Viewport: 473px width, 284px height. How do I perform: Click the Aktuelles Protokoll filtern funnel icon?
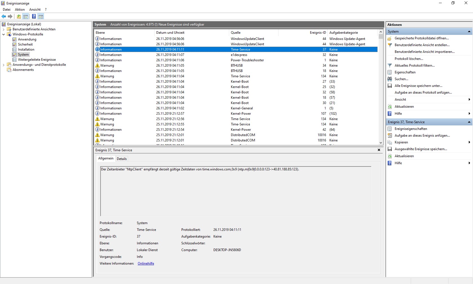[x=390, y=66]
